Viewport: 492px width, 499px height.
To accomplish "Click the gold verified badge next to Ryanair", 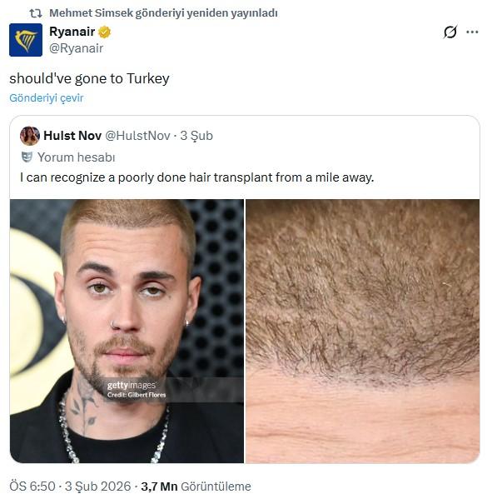I will [104, 32].
